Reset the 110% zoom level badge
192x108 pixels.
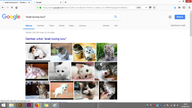pyautogui.click(x=139, y=7)
